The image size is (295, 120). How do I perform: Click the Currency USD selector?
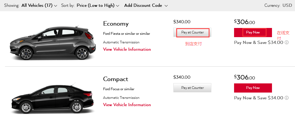(x=287, y=5)
